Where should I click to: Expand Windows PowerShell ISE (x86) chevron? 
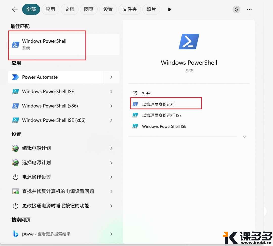click(111, 120)
